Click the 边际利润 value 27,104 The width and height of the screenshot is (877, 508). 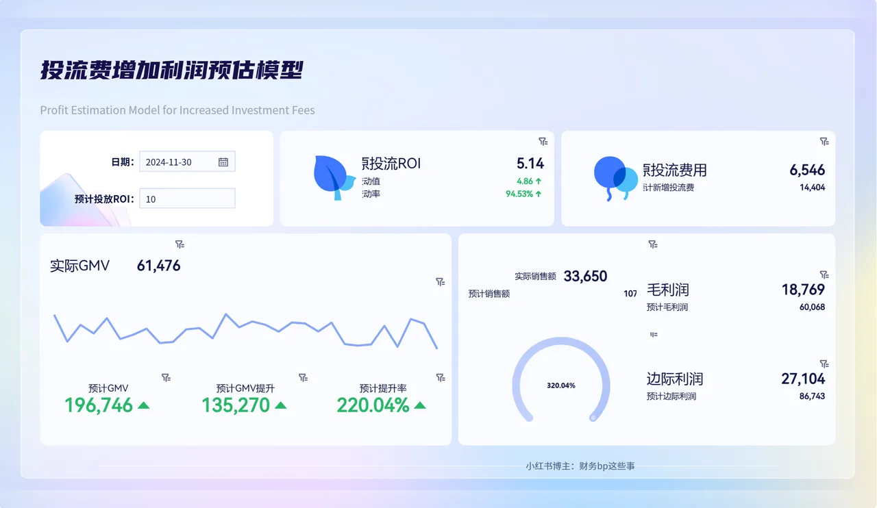pos(804,379)
